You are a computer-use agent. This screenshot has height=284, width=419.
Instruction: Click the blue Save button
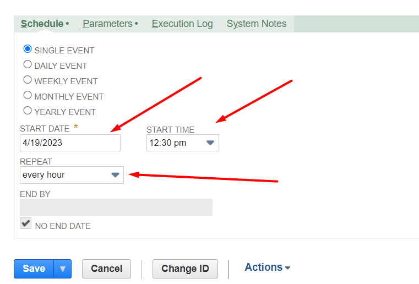pyautogui.click(x=34, y=269)
